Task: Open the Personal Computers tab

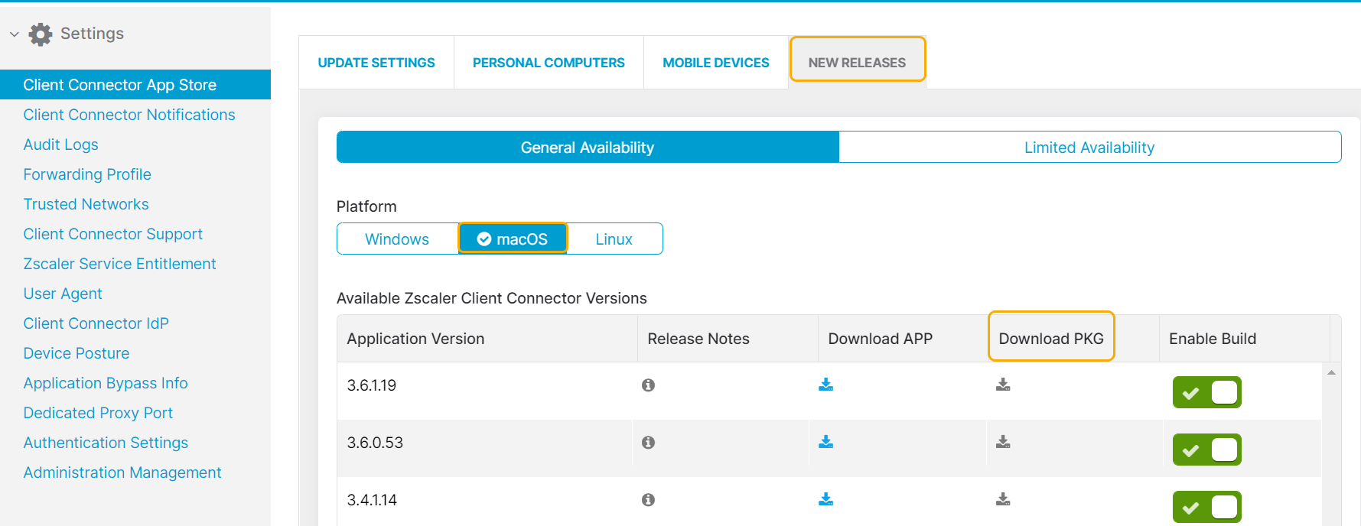Action: [x=549, y=63]
